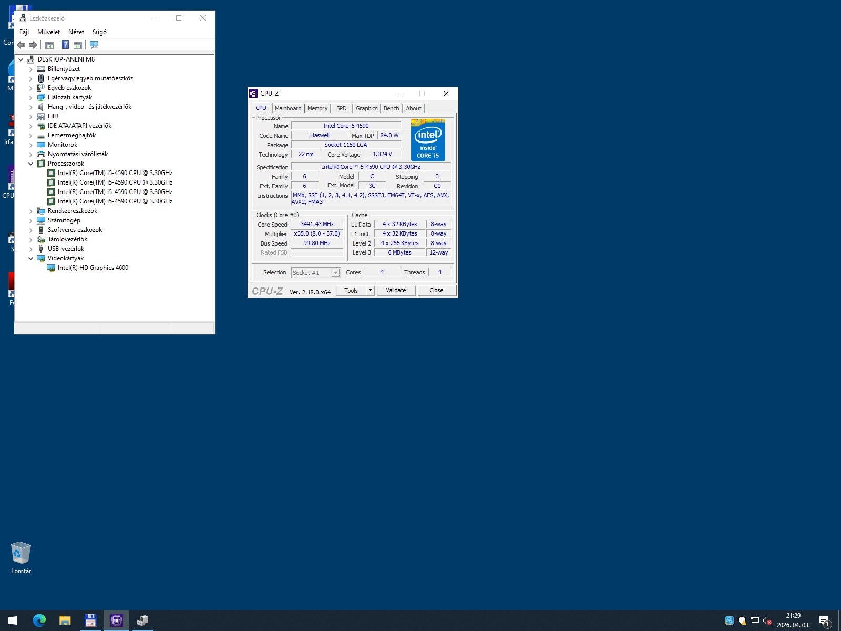Click the floppy disk app icon on taskbar
Screen dimensions: 841x631
90,620
